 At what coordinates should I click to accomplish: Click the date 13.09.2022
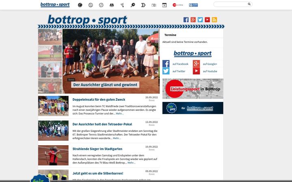[x=151, y=122]
